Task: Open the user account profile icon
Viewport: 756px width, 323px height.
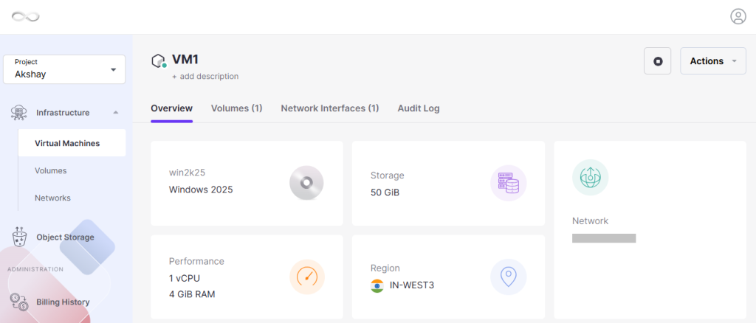Action: 738,16
